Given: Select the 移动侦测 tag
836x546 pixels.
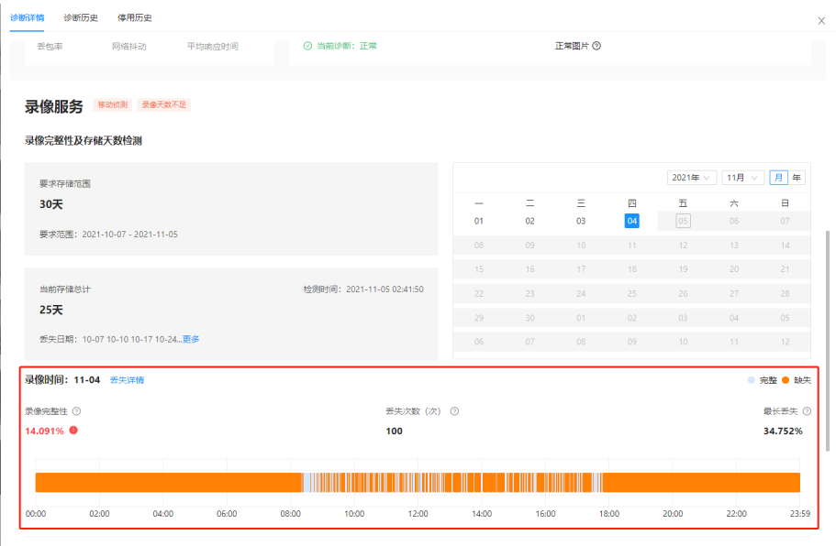Looking at the screenshot, I should pyautogui.click(x=113, y=105).
